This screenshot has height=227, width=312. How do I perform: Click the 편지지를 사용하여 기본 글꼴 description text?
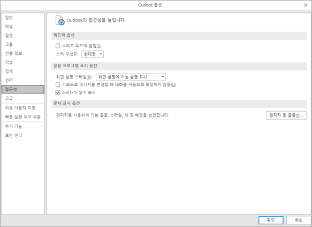pyautogui.click(x=112, y=115)
